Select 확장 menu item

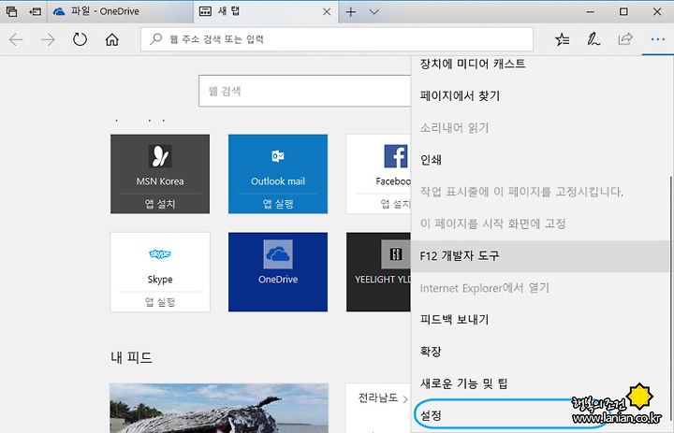point(540,352)
